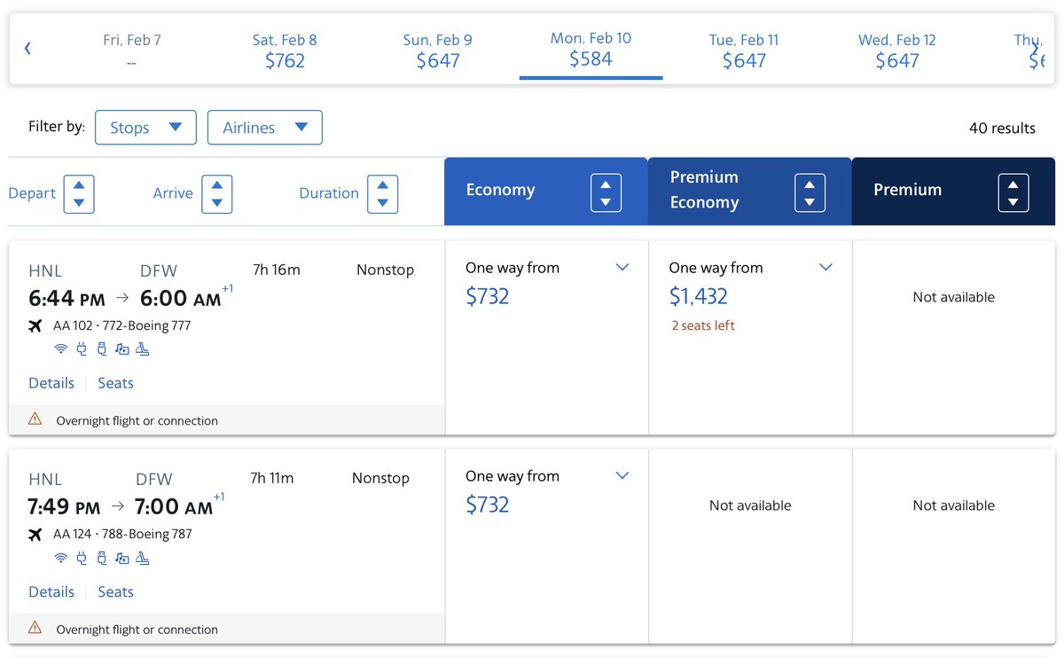The height and width of the screenshot is (657, 1064).
Task: Open the Stops filter dropdown
Action: [x=145, y=128]
